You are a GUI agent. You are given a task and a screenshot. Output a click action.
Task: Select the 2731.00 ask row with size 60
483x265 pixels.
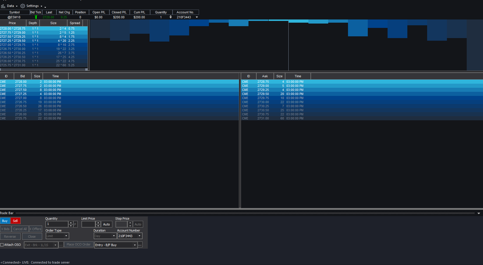(362, 119)
